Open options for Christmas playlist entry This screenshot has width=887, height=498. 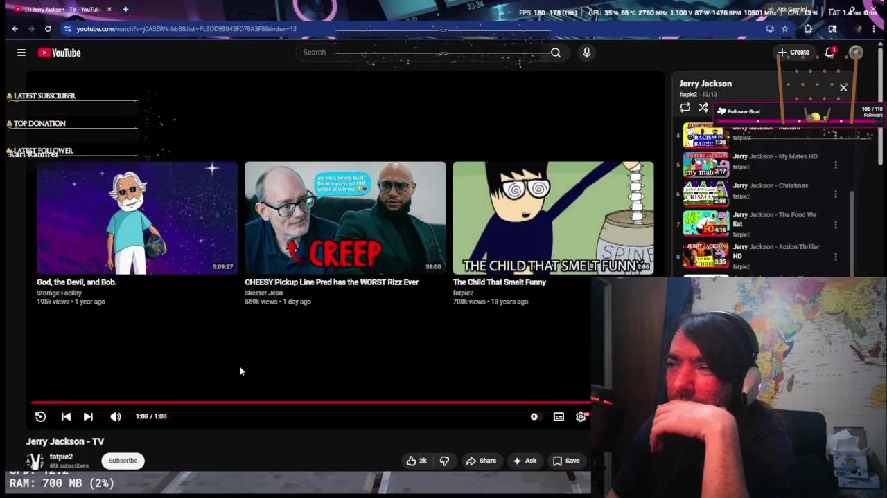point(836,194)
